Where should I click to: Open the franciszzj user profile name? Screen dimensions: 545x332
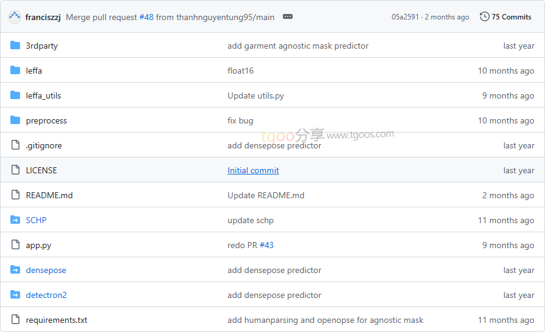(x=43, y=17)
